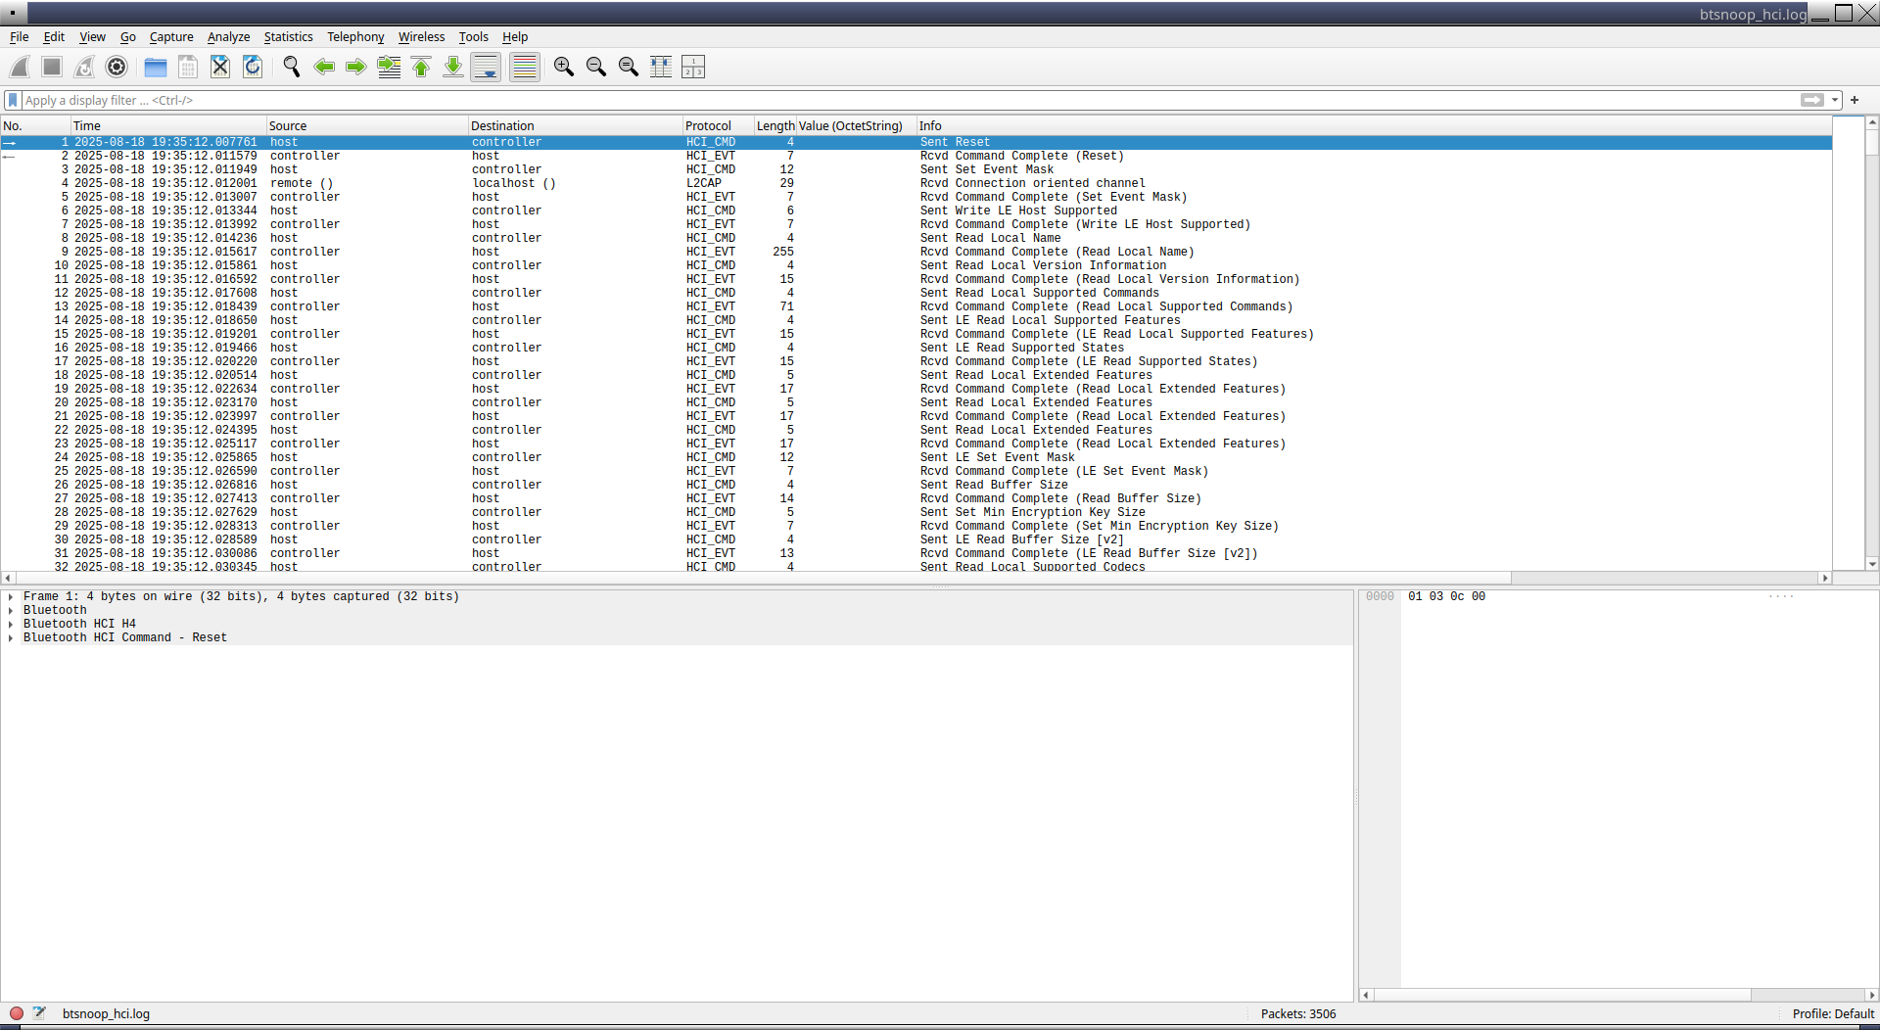Open the display filter history dropdown

click(1835, 100)
